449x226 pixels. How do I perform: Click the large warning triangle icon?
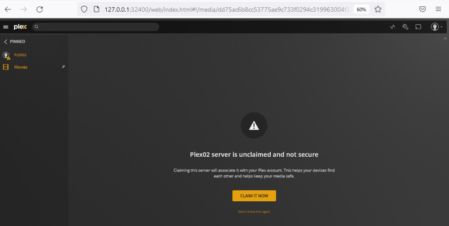coord(254,126)
